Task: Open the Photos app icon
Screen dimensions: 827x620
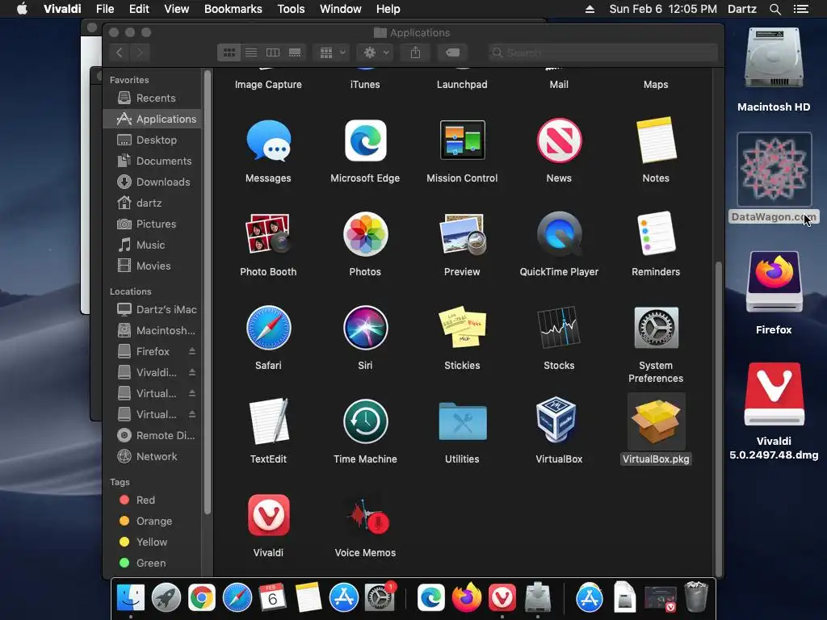Action: click(x=365, y=234)
